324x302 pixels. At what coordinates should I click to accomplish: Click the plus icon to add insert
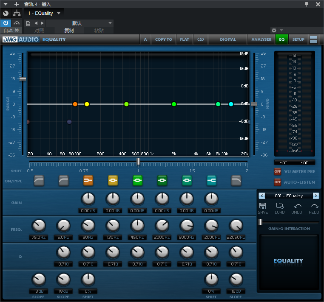pyautogui.click(x=17, y=4)
